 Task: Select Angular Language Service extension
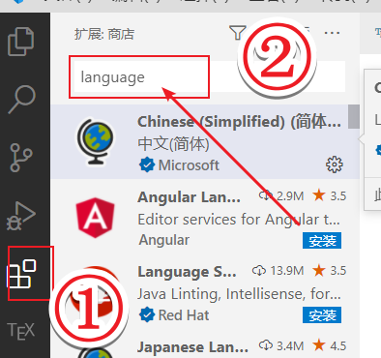205,217
